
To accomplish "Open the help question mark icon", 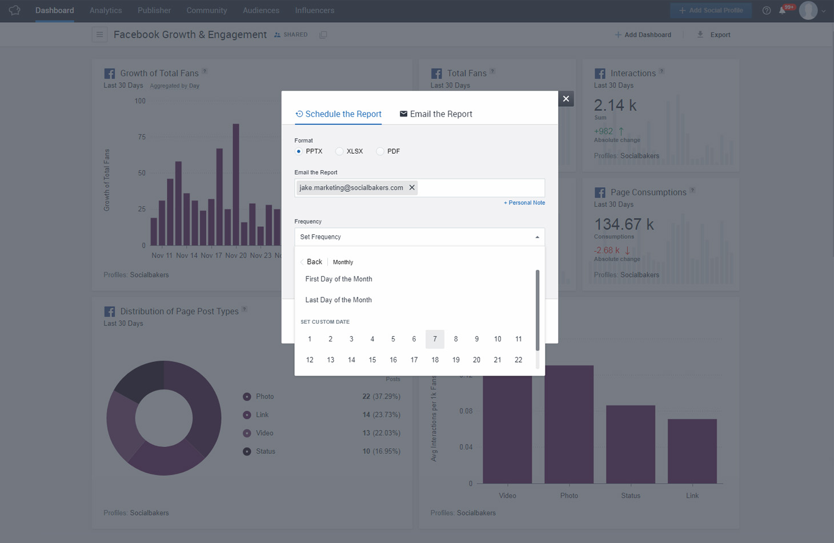I will 767,10.
